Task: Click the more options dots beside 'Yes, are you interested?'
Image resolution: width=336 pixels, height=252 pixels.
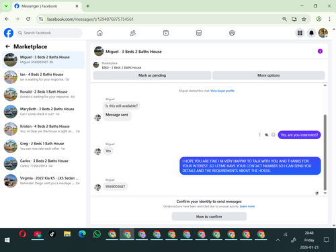Action: pyautogui.click(x=259, y=135)
